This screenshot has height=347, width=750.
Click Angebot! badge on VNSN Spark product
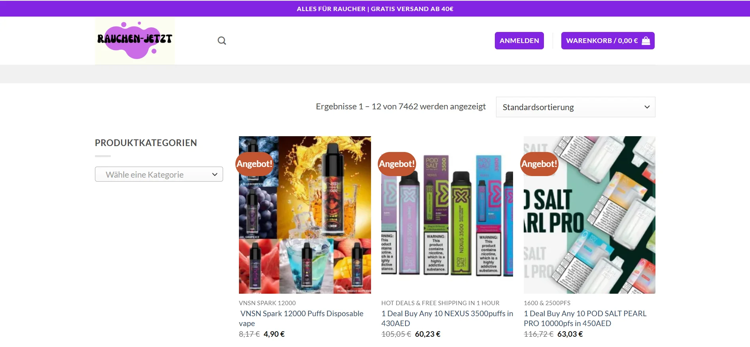point(254,164)
